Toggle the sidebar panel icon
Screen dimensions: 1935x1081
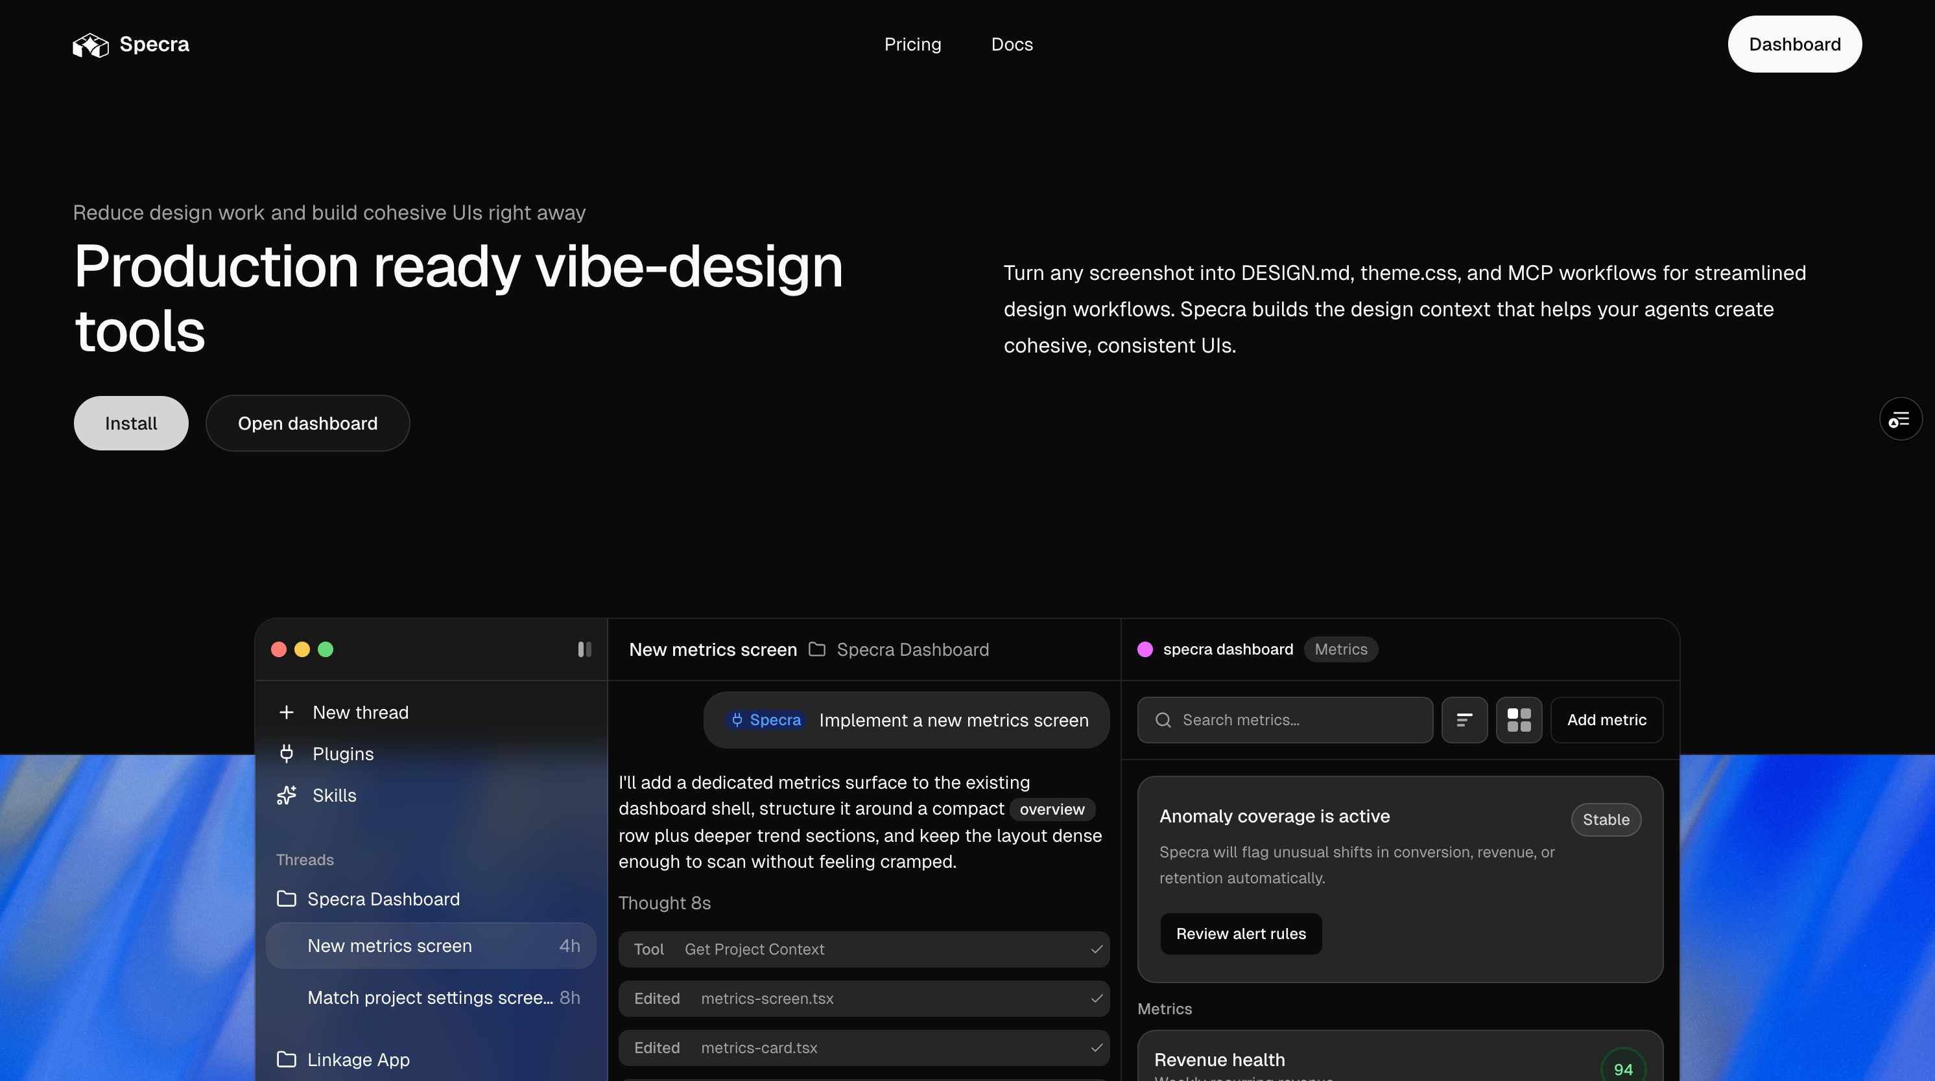[x=584, y=649]
